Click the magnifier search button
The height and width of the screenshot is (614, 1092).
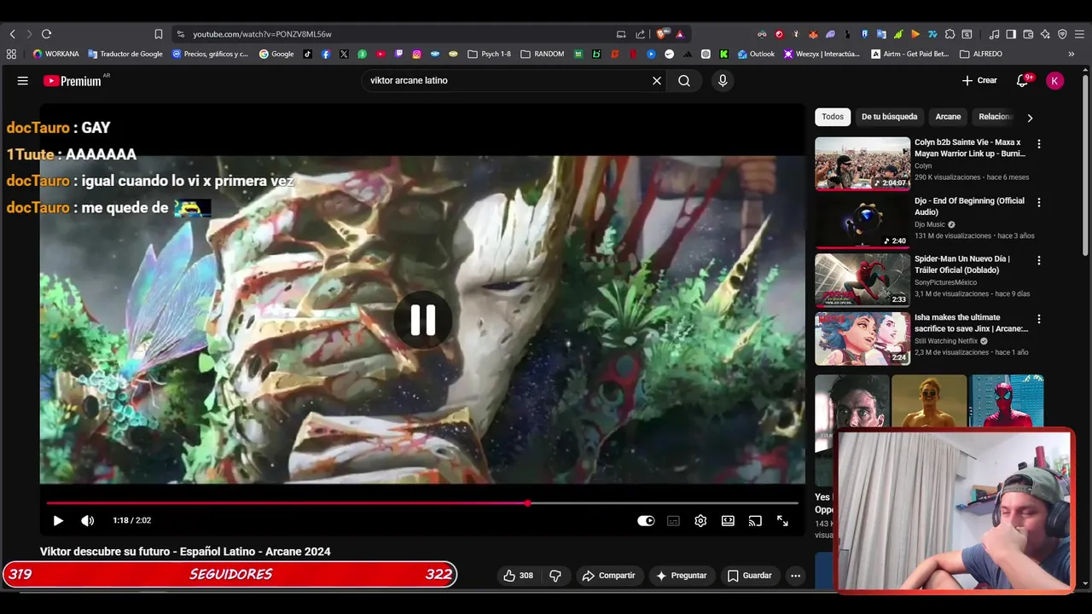pos(684,80)
